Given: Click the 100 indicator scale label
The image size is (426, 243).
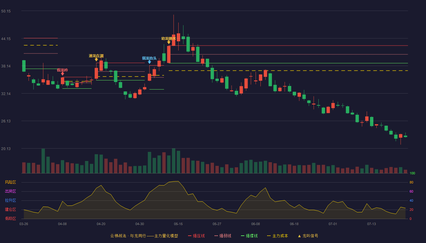Looking at the screenshot, I should [x=412, y=173].
